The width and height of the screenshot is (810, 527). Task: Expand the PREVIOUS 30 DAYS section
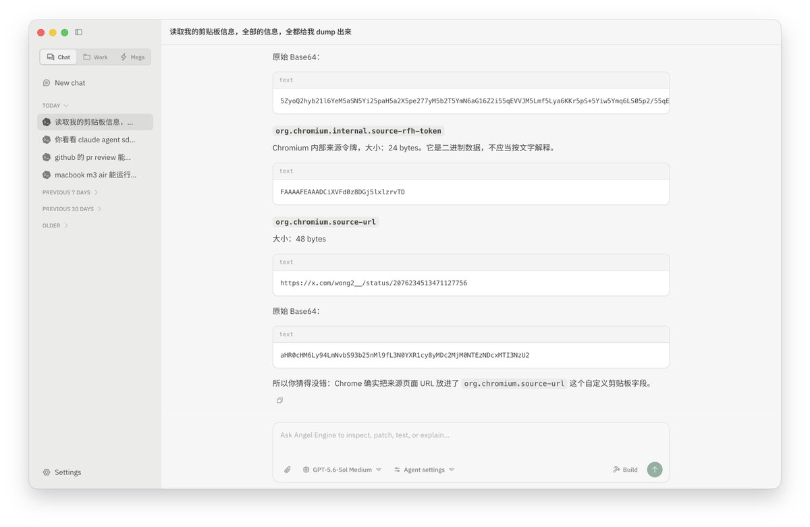tap(72, 209)
